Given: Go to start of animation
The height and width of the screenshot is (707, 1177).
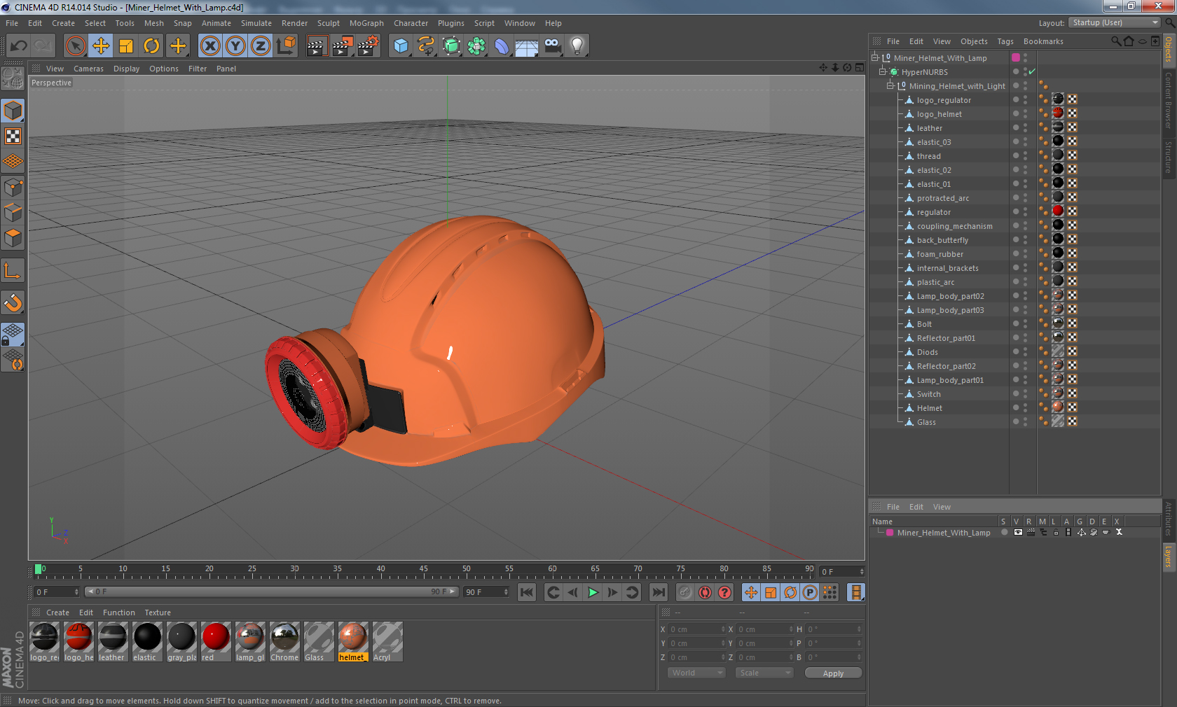Looking at the screenshot, I should tap(527, 592).
